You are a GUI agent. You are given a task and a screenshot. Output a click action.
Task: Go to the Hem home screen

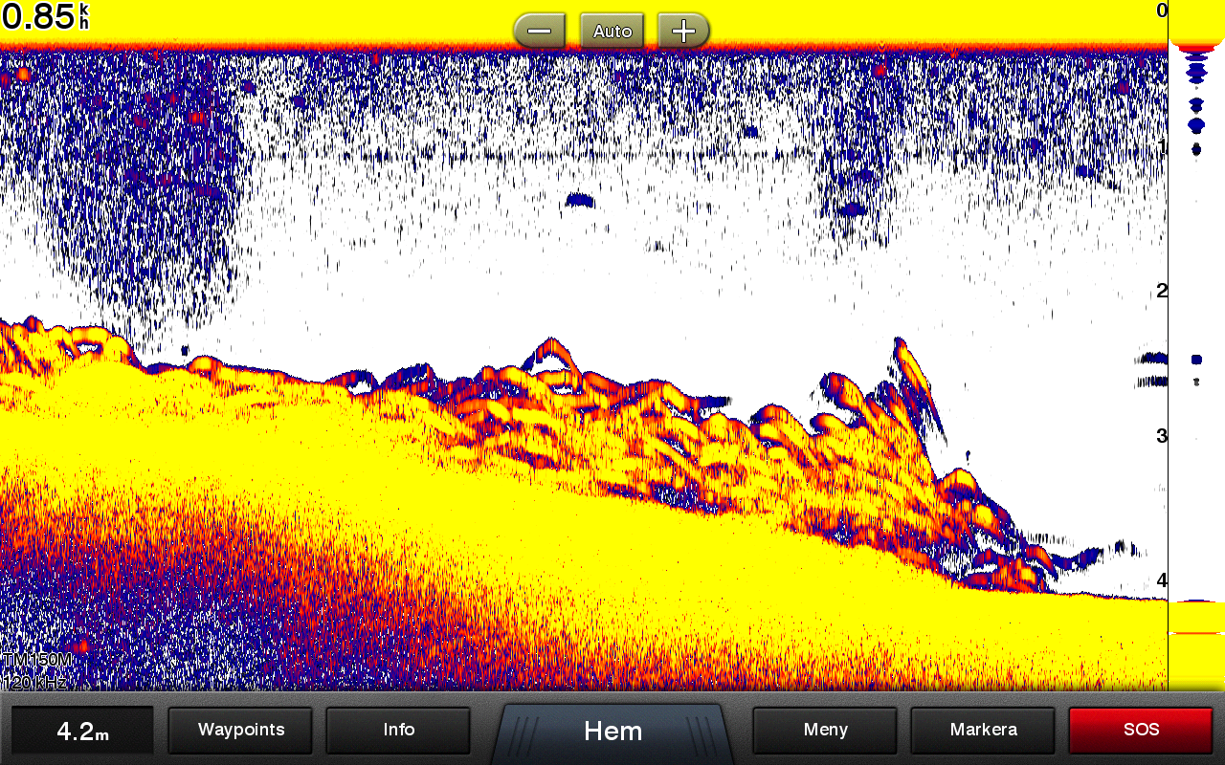pyautogui.click(x=612, y=732)
